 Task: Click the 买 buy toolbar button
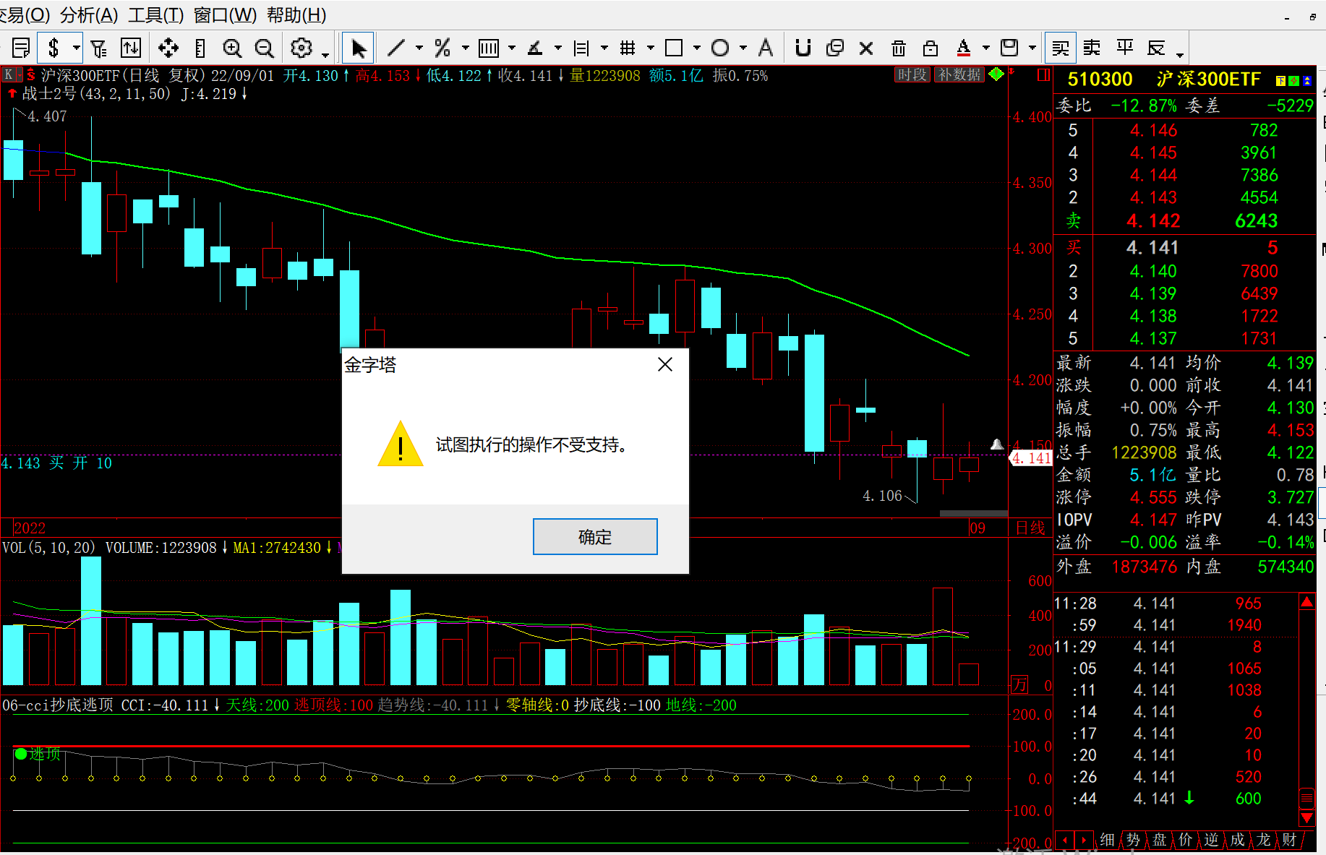click(x=1061, y=48)
